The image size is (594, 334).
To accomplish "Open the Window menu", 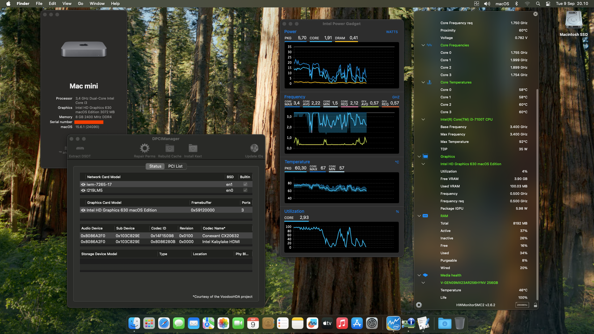I will 97,4.
